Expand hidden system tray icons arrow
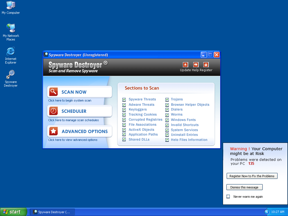 point(267,212)
